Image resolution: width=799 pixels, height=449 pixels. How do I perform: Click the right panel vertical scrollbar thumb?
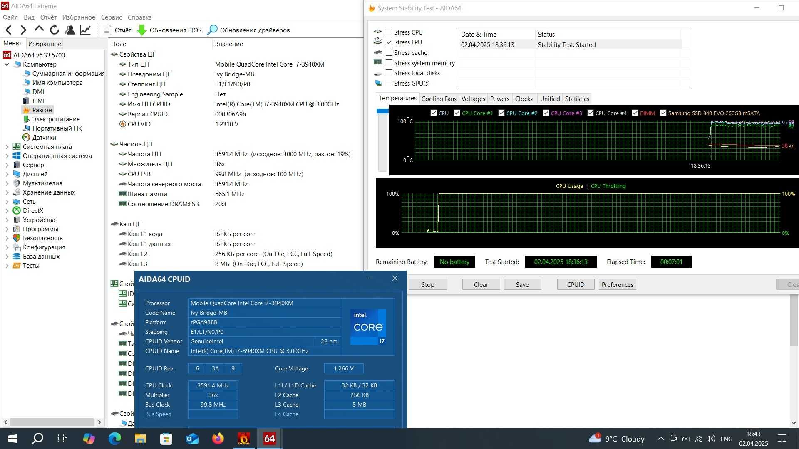794,321
